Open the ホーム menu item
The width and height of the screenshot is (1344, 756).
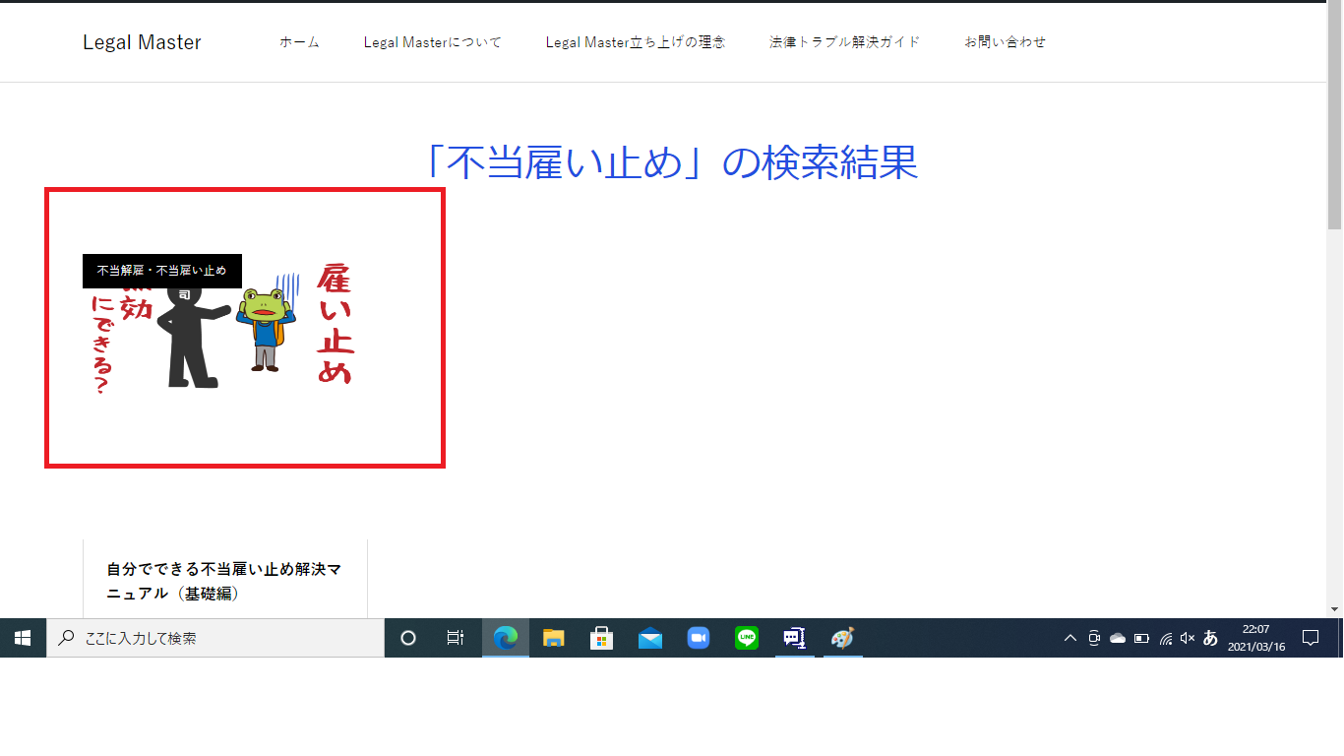pos(299,42)
